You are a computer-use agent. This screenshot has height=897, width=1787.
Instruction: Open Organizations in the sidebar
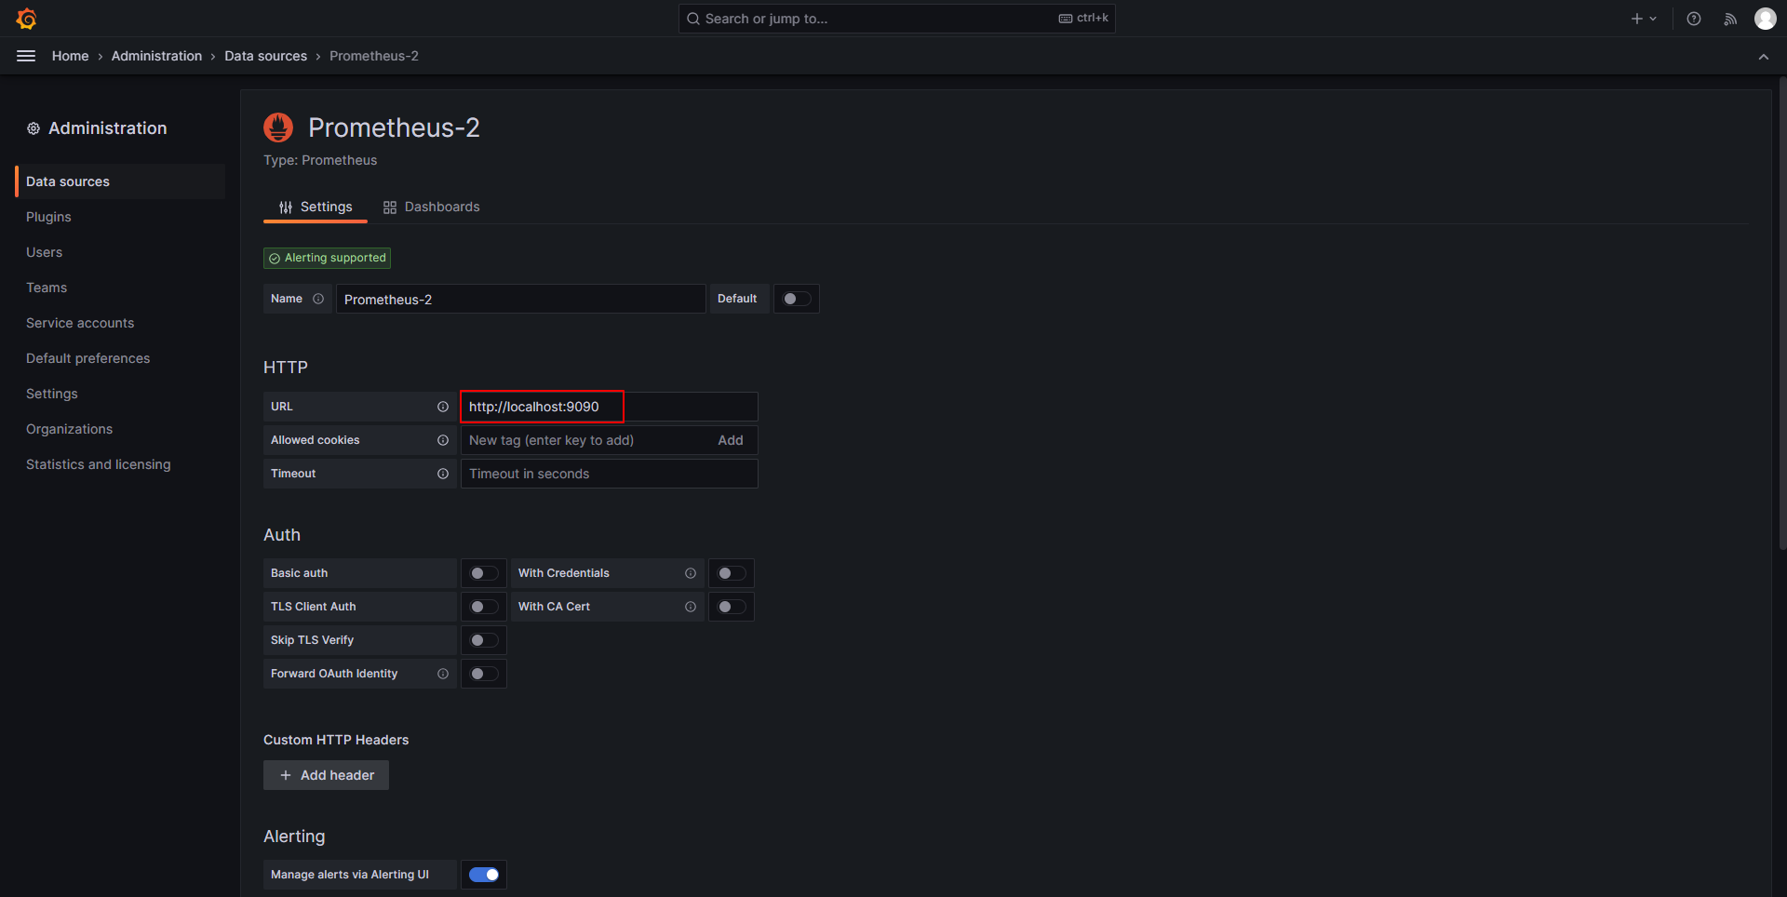tap(69, 429)
